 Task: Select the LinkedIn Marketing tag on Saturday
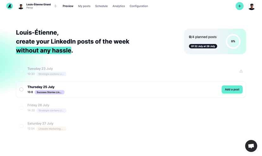point(51,129)
